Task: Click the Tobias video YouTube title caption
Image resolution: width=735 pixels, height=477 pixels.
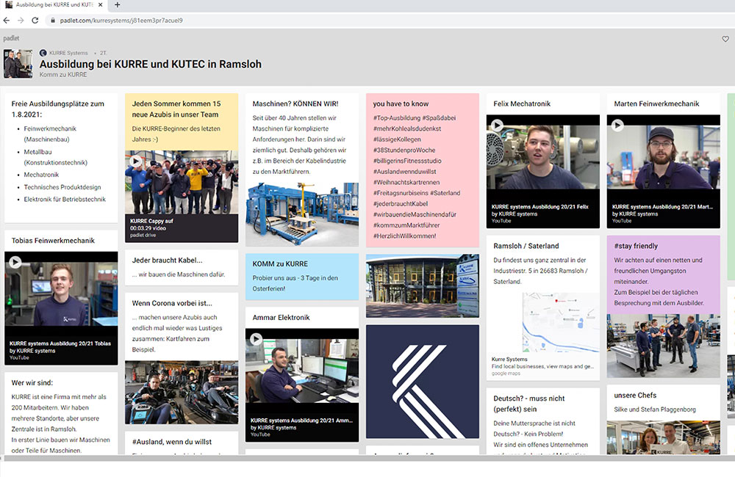Action: (60, 343)
